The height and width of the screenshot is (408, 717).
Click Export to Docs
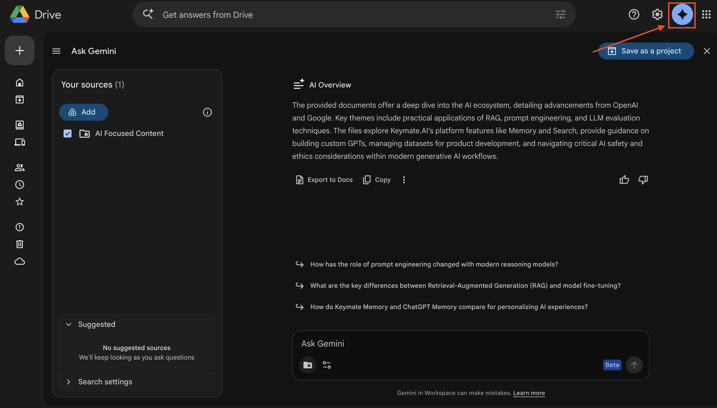pos(324,180)
